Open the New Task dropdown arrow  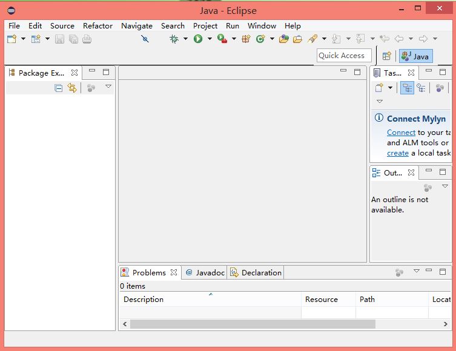pos(390,88)
